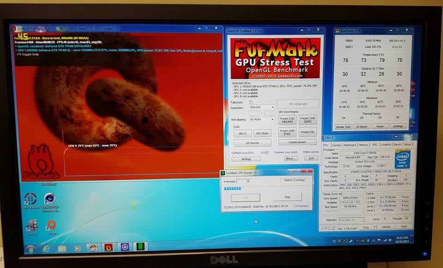Image resolution: width=443 pixels, height=268 pixels.
Task: Switch to the SPD tab in CPU-Z
Action: [375, 144]
